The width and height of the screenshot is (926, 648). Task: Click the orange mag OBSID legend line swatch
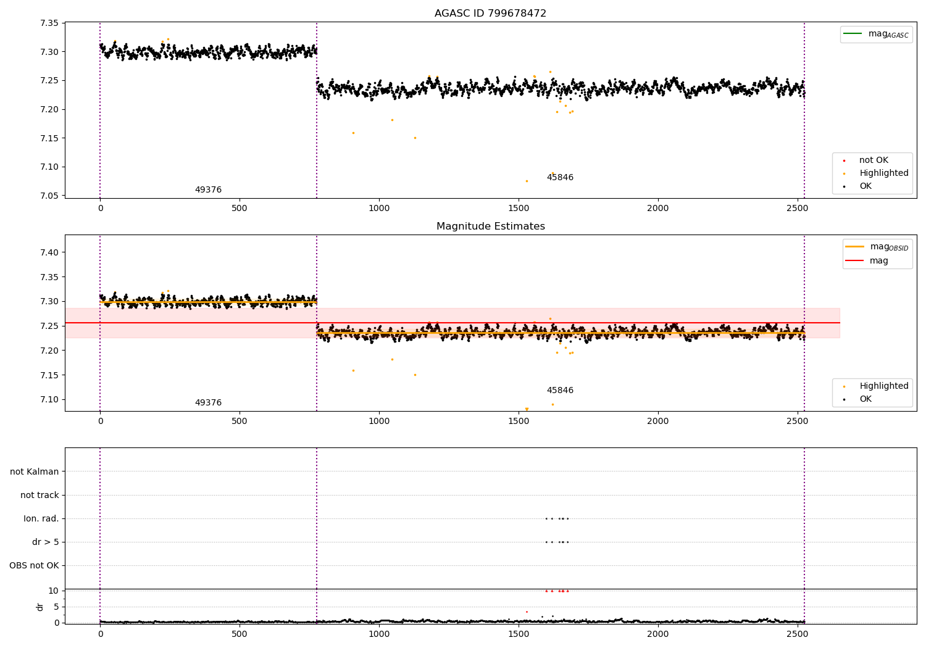(854, 247)
